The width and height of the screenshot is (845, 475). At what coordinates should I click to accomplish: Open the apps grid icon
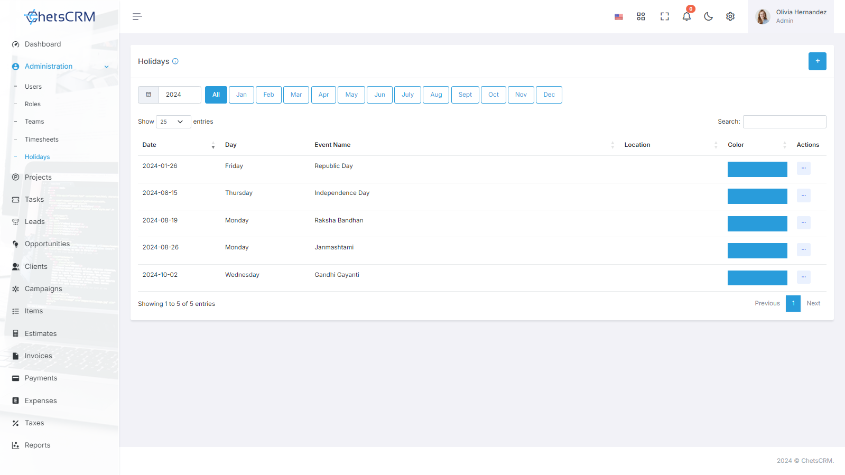[x=641, y=17]
